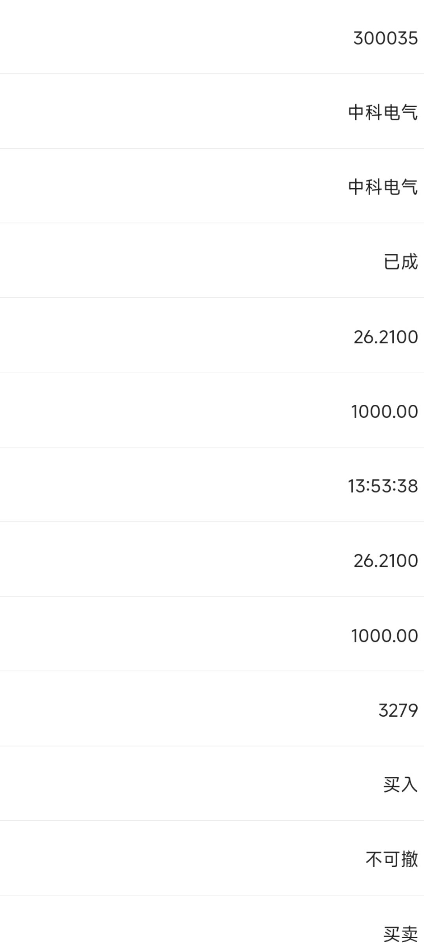Click the 不可撤 status text
Image resolution: width=424 pixels, height=943 pixels.
pos(392,859)
